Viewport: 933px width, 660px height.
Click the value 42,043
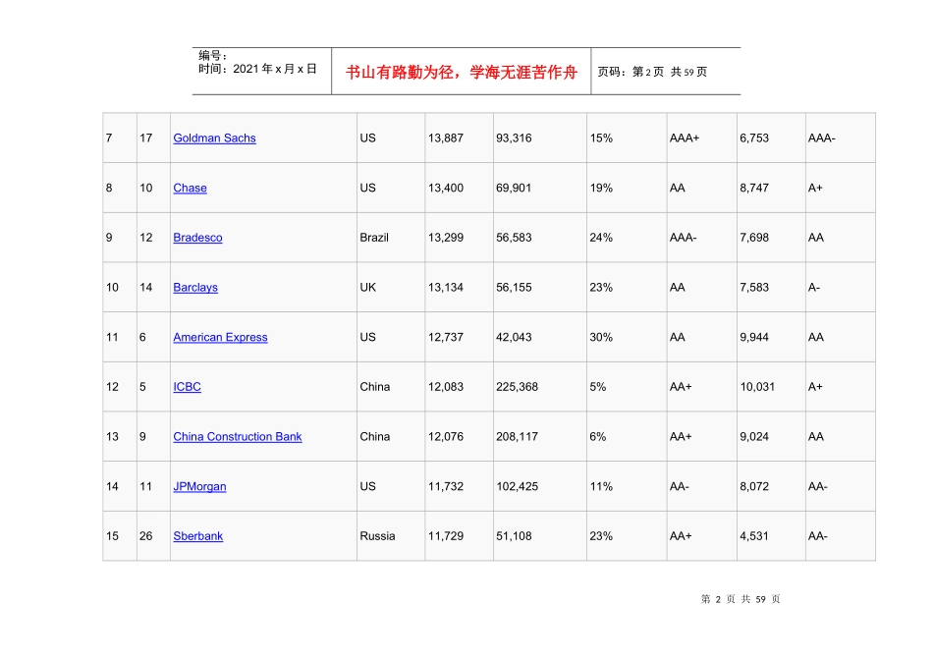(x=514, y=338)
